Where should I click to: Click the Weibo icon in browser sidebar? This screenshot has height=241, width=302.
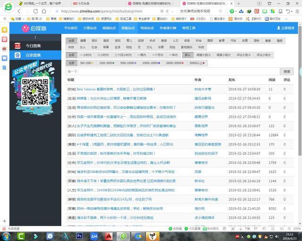5,48
